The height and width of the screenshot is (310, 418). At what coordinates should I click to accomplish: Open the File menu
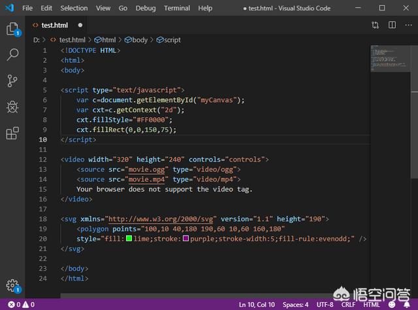(27, 8)
